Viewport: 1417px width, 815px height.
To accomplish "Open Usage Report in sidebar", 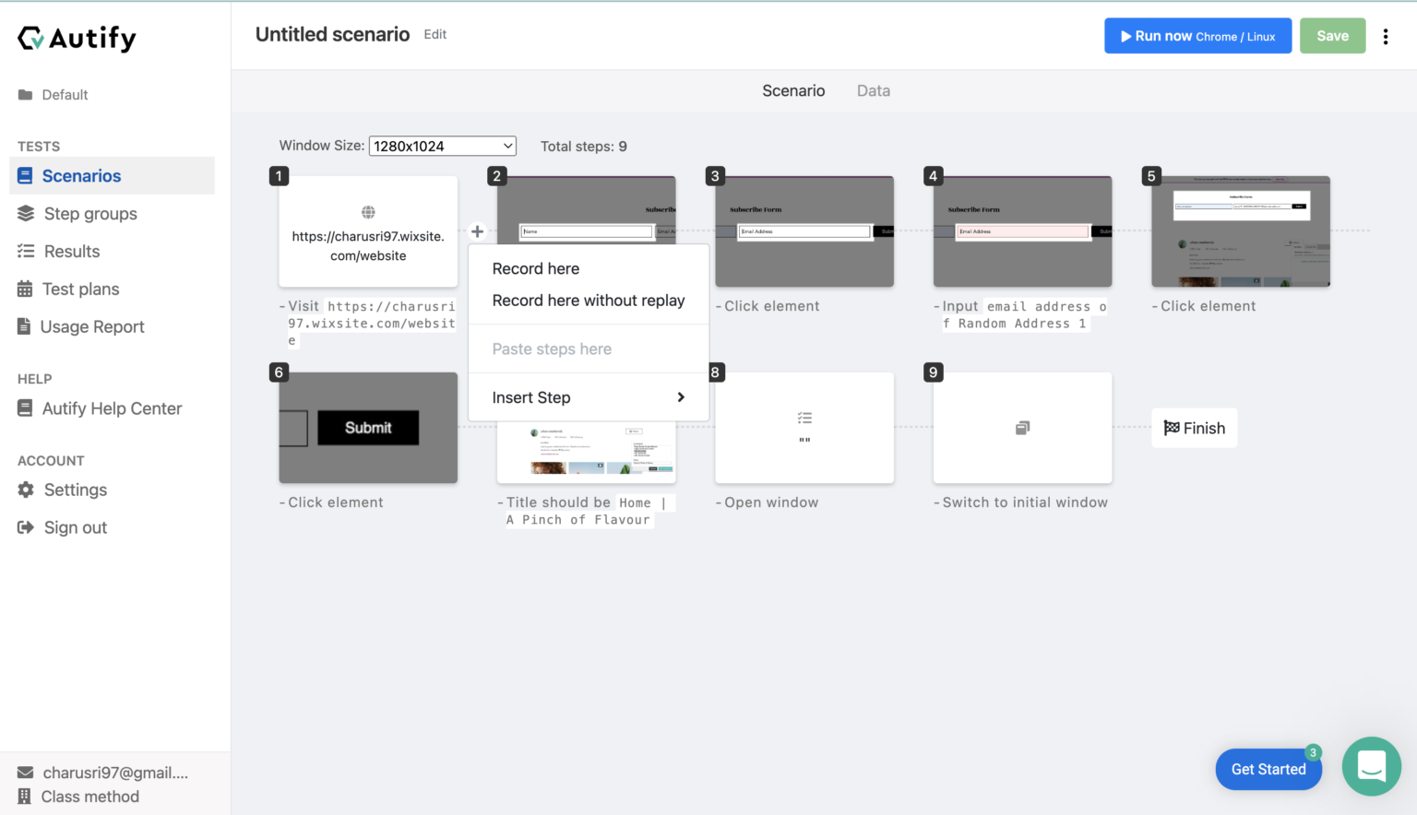I will coord(91,327).
